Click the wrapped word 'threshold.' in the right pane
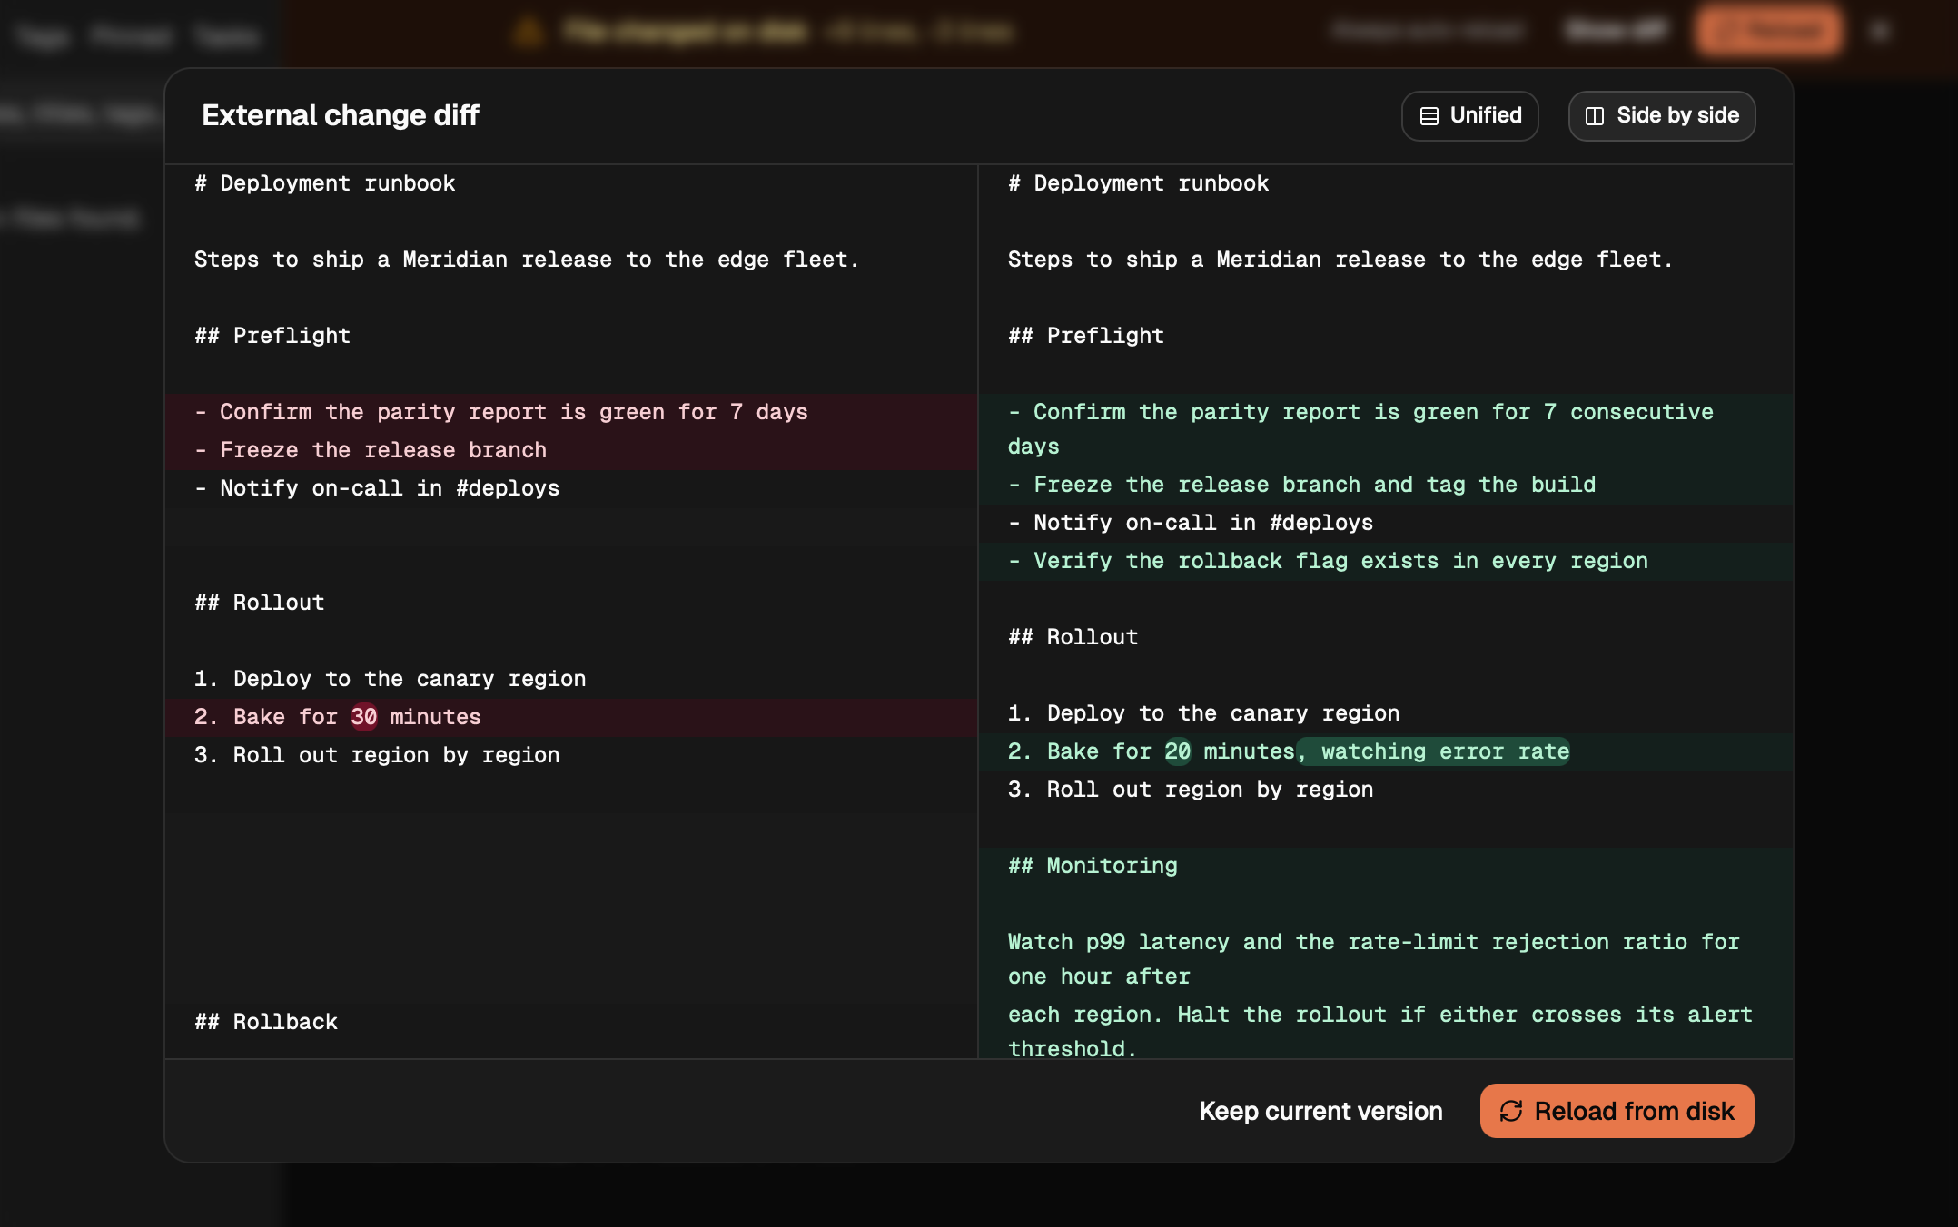The image size is (1958, 1227). point(1073,1048)
